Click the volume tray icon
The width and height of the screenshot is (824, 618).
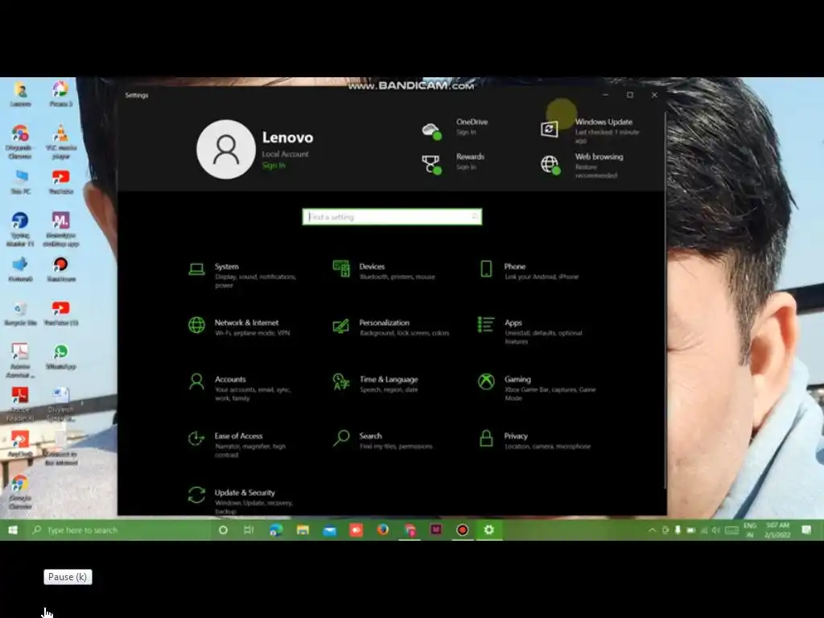click(x=715, y=530)
